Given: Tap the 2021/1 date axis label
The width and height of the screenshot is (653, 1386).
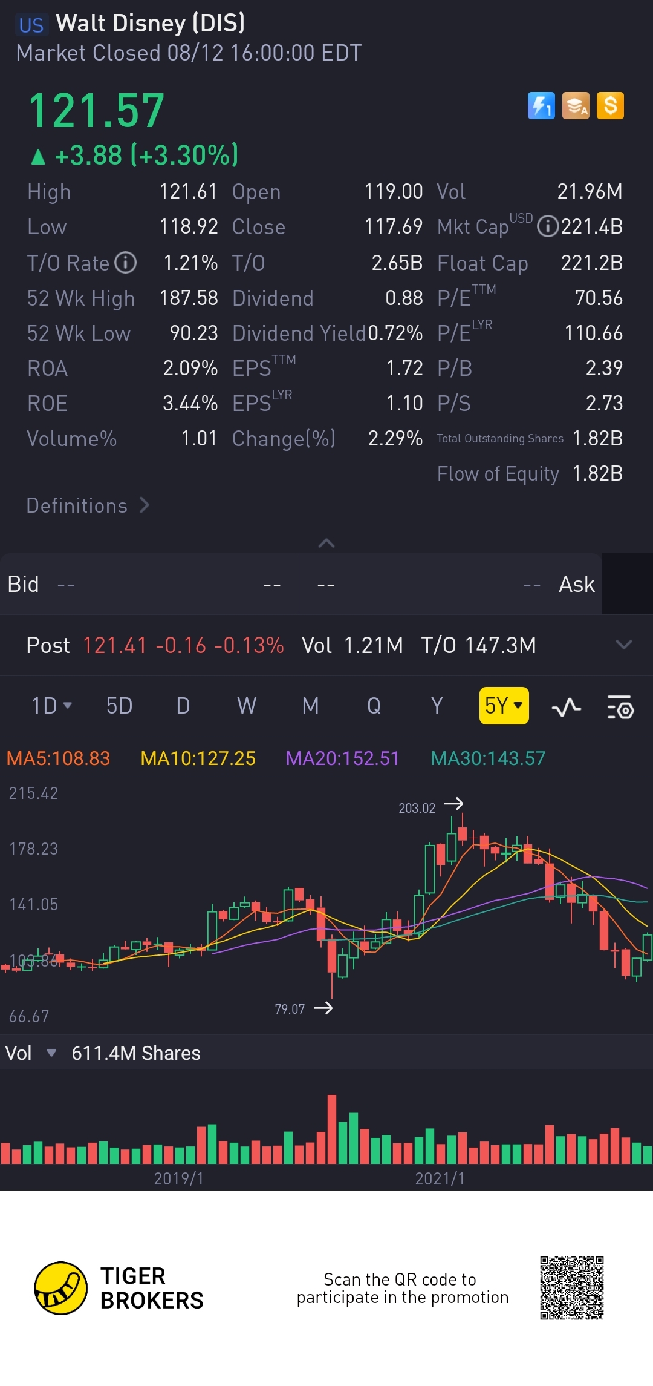Looking at the screenshot, I should pyautogui.click(x=440, y=1178).
